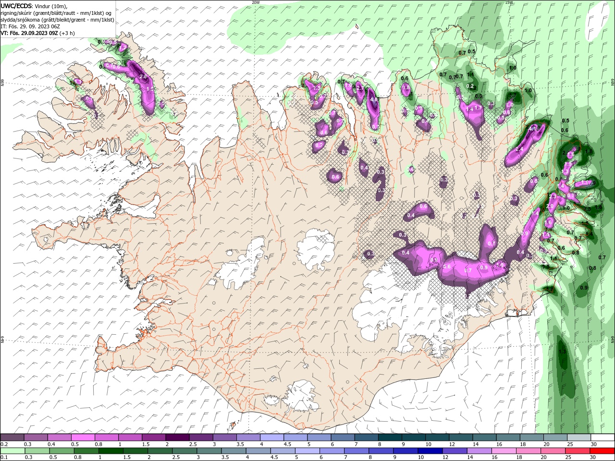Click the initial time 'IT: Fös. 29. 09. 2023 06Z'
The height and width of the screenshot is (461, 615).
pos(29,26)
